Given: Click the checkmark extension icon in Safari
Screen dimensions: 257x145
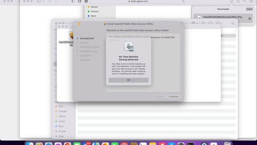Looking at the screenshot, I should tap(86, 1).
